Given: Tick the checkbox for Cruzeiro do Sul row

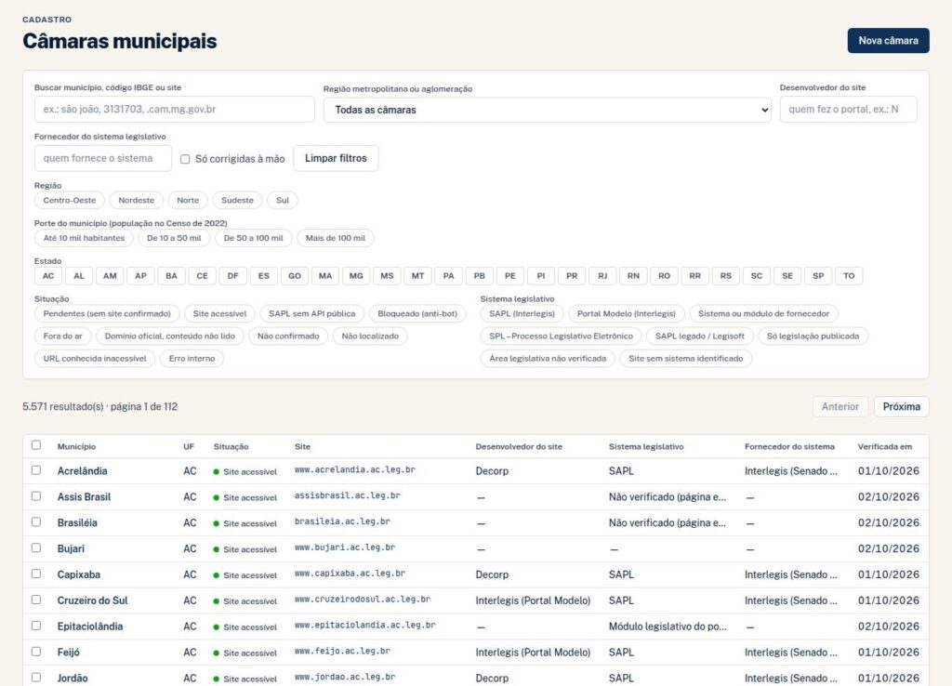Looking at the screenshot, I should 36,600.
